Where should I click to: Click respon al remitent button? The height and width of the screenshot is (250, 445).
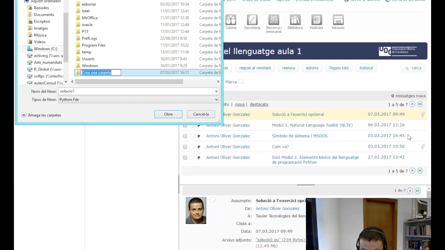(255, 68)
